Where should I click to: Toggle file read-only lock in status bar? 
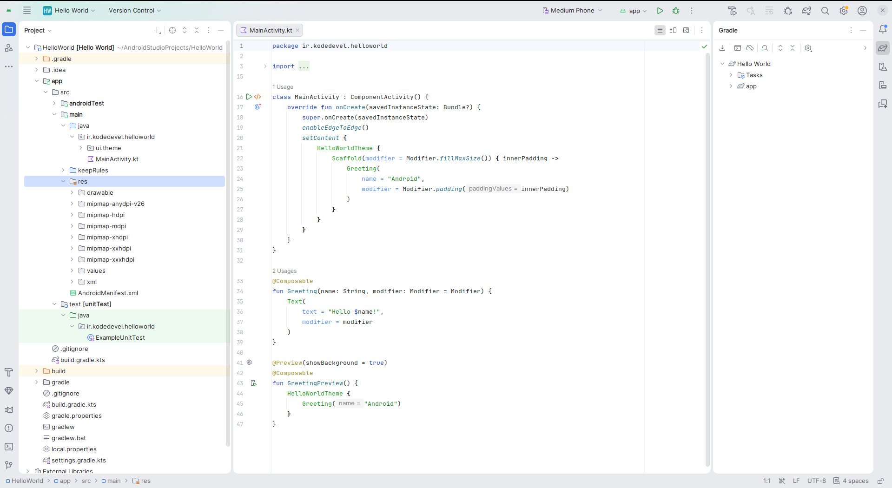click(880, 481)
